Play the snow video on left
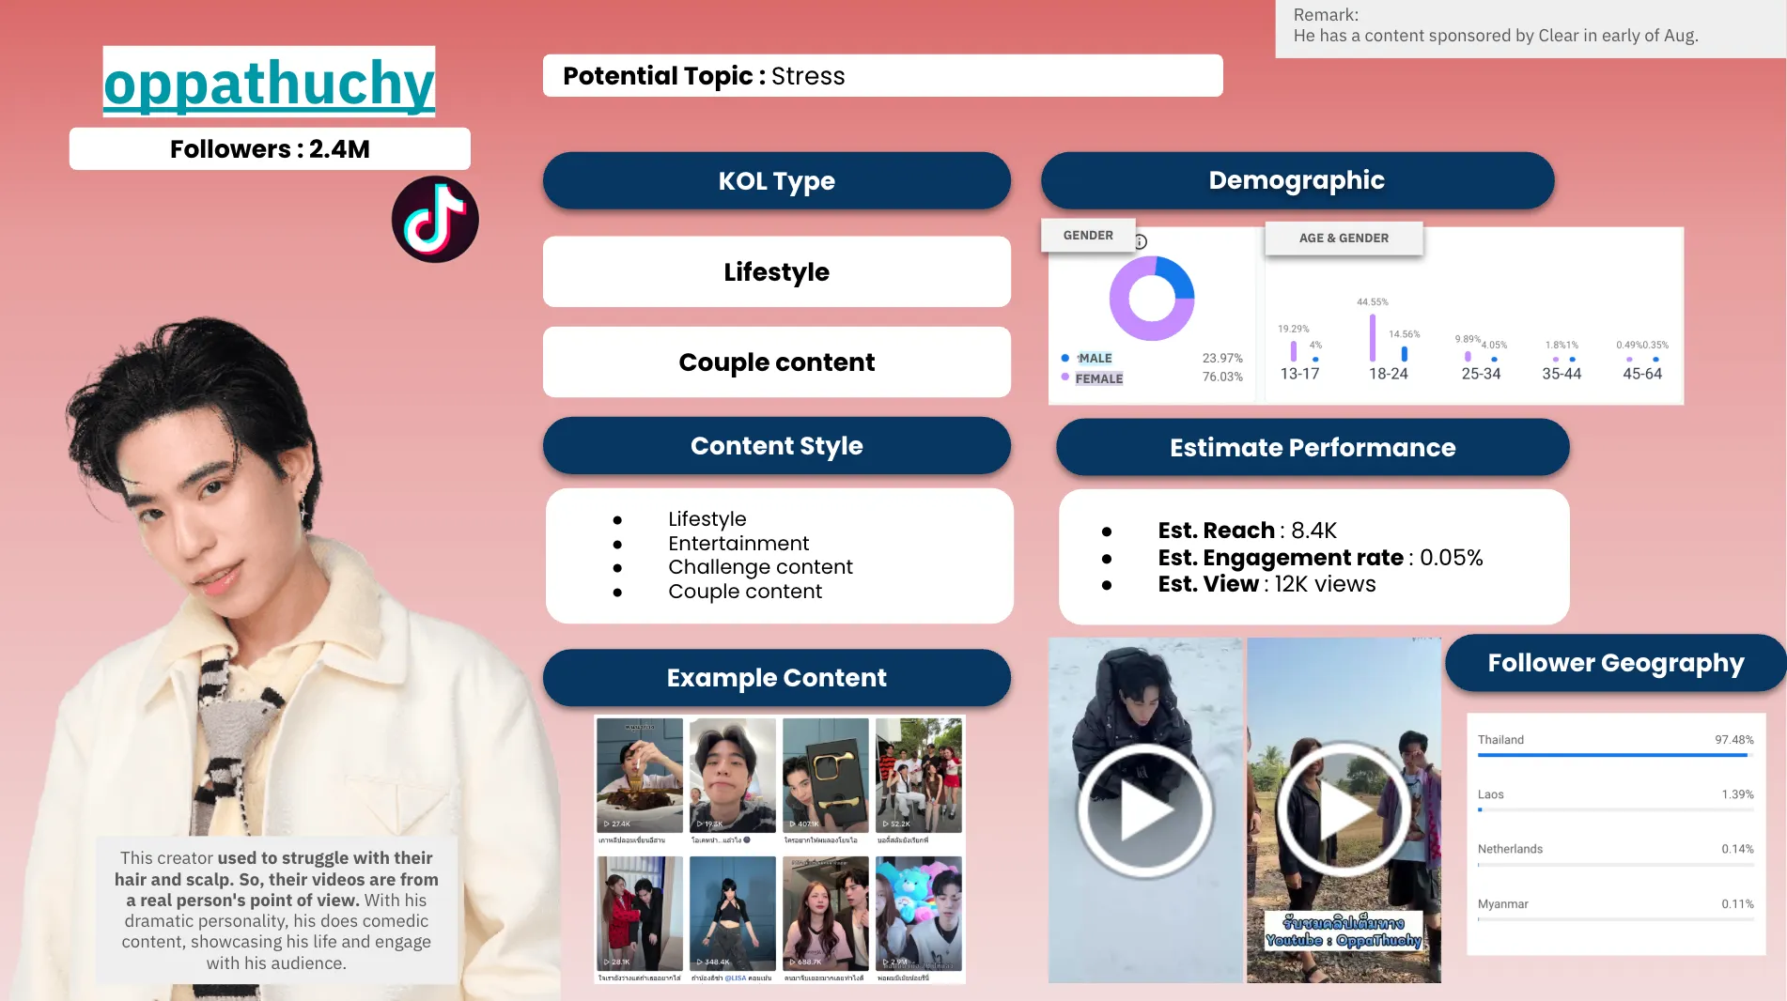Viewport: 1787px width, 1001px height. pos(1145,810)
